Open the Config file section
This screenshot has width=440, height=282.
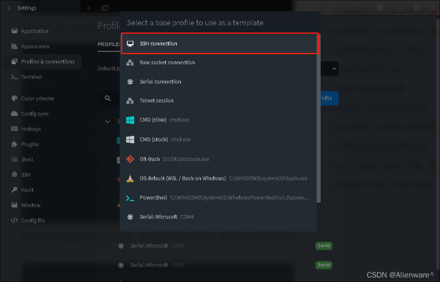click(x=33, y=221)
